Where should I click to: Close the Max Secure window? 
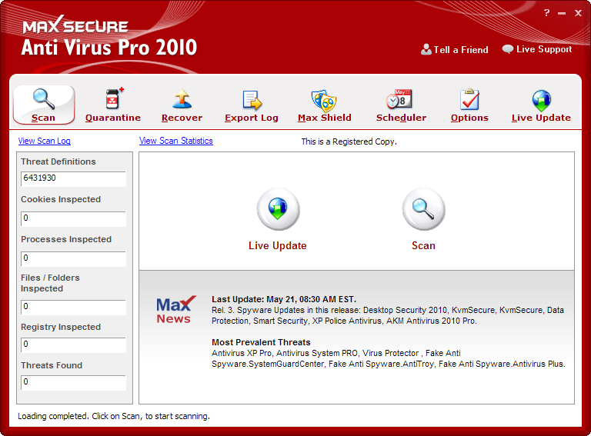[578, 13]
